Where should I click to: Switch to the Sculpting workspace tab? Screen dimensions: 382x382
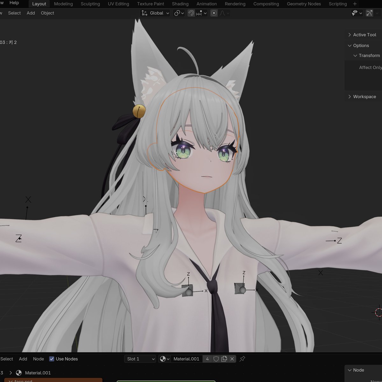pyautogui.click(x=90, y=4)
